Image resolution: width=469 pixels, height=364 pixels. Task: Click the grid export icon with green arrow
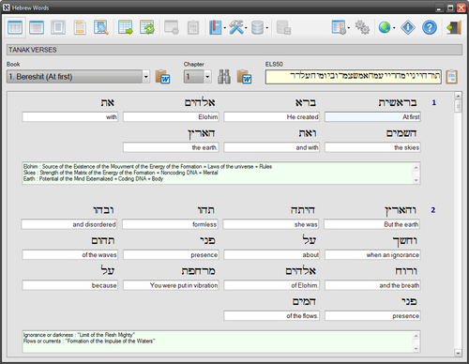[126, 28]
